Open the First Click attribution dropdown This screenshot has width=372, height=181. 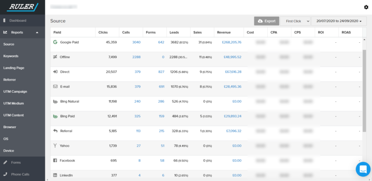point(295,21)
